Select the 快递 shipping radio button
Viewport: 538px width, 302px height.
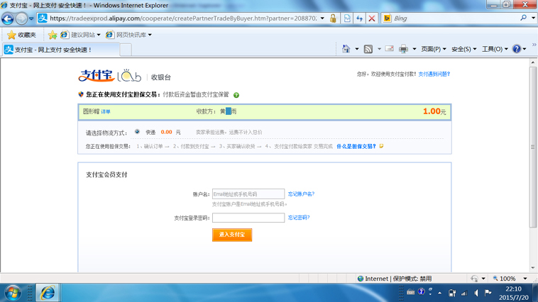coord(138,132)
